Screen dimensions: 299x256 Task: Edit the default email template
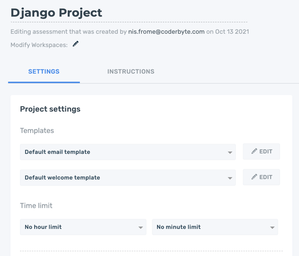262,151
